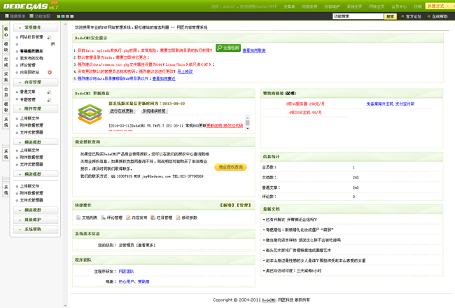Collapse the 内容管理 sidebar group
The height and width of the screenshot is (308, 455).
[36, 83]
